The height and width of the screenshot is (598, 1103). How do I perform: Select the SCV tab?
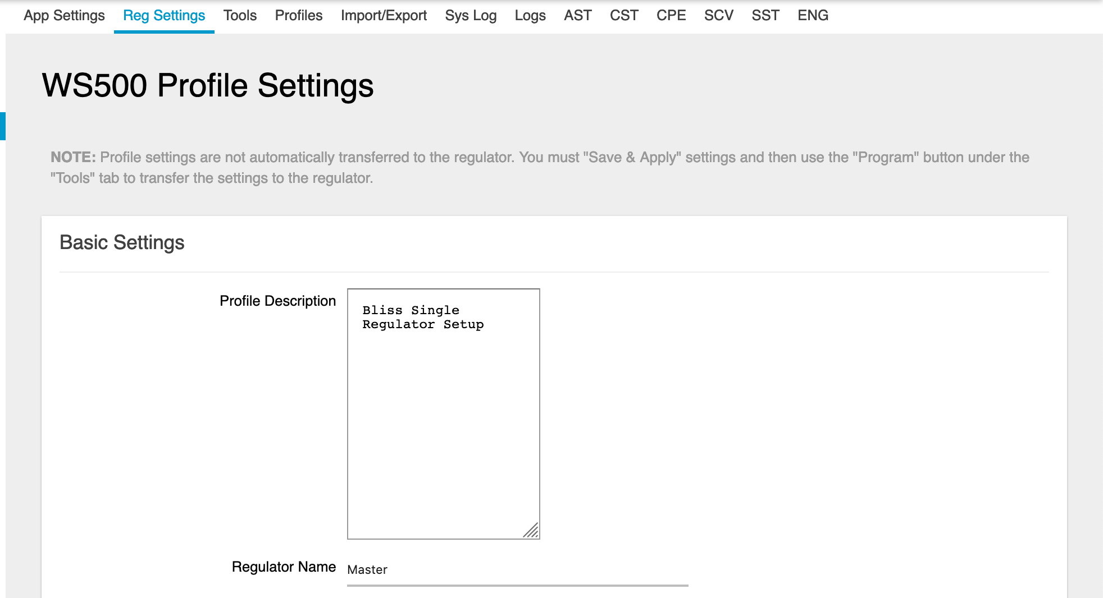(x=718, y=15)
